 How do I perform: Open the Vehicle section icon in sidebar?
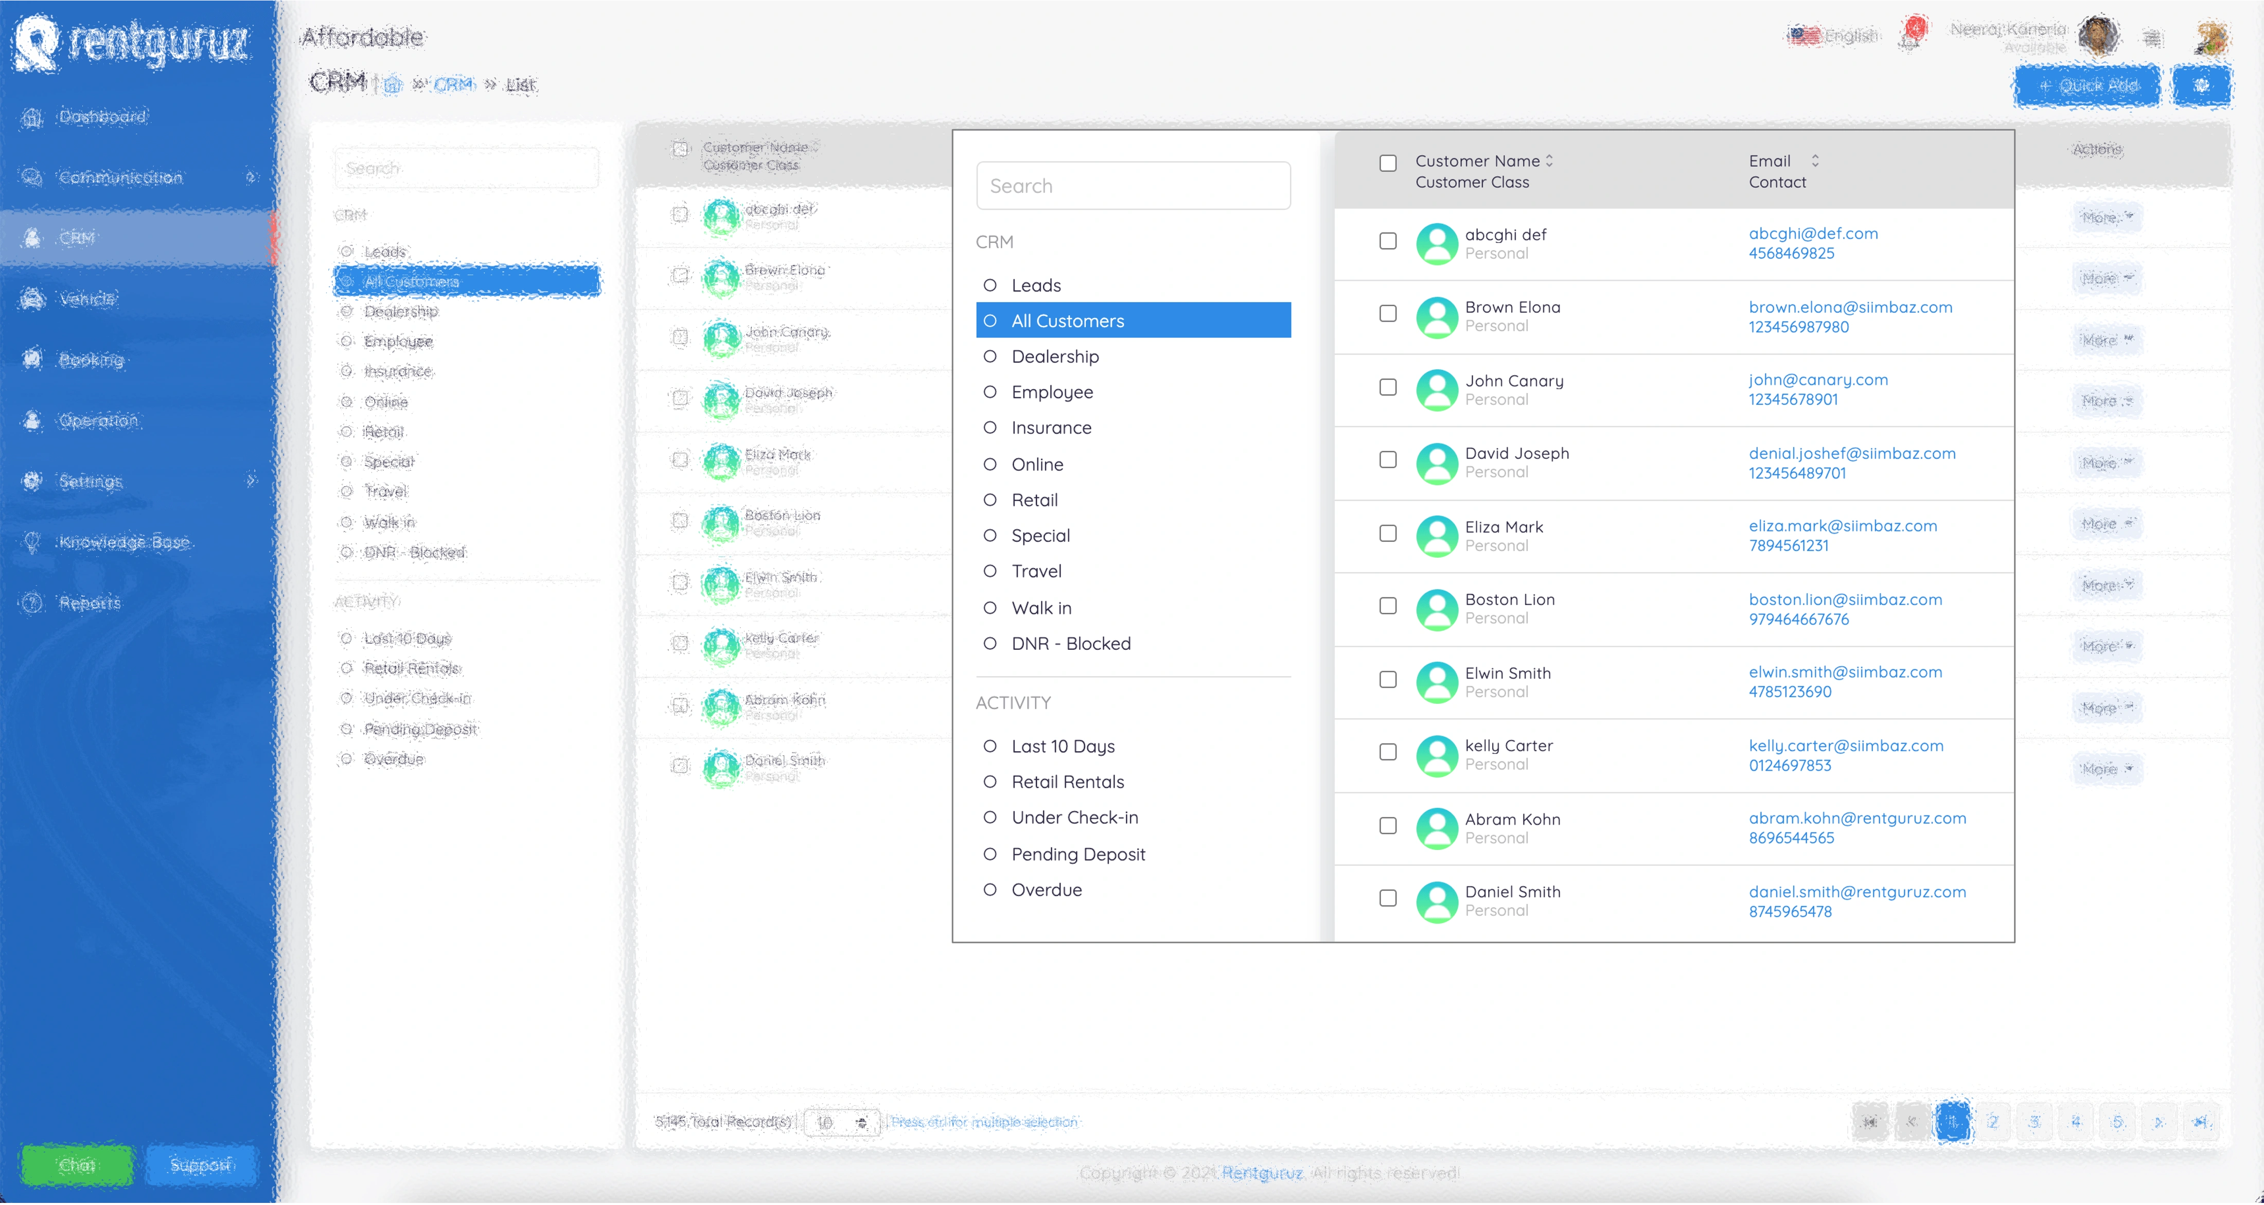pyautogui.click(x=32, y=299)
